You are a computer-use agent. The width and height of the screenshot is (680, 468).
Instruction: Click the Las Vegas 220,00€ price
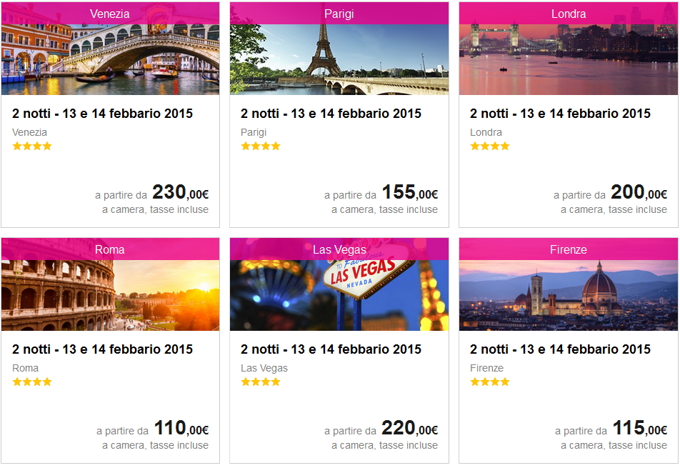[x=409, y=429]
